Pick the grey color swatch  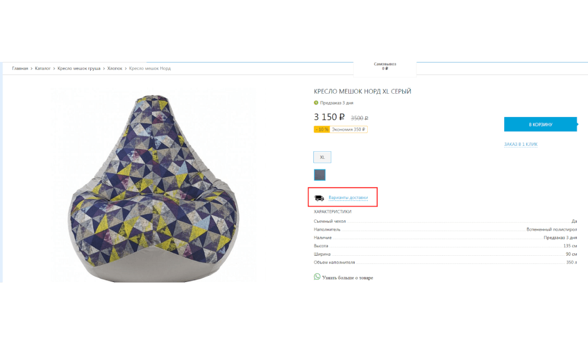click(320, 175)
